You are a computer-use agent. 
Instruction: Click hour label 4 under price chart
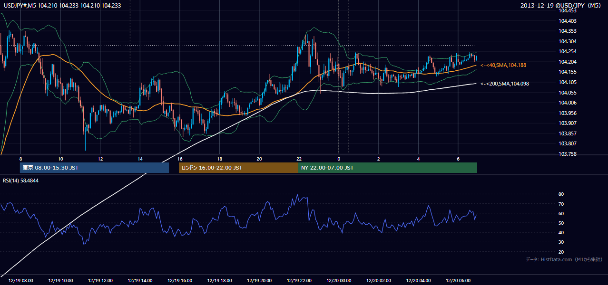pos(418,159)
